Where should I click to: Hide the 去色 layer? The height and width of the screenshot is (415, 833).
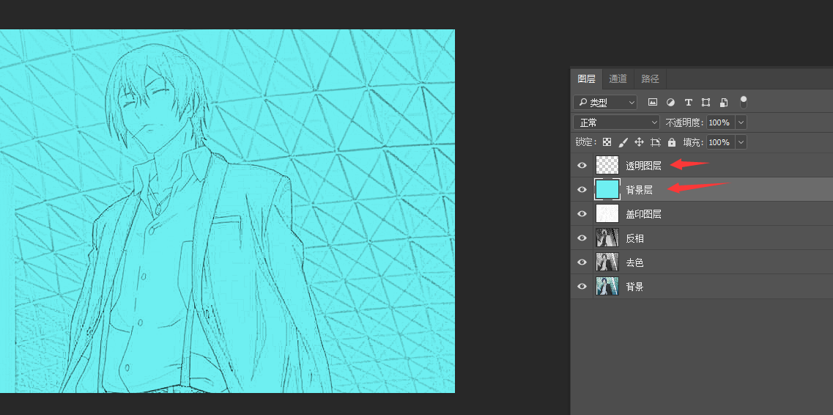582,262
